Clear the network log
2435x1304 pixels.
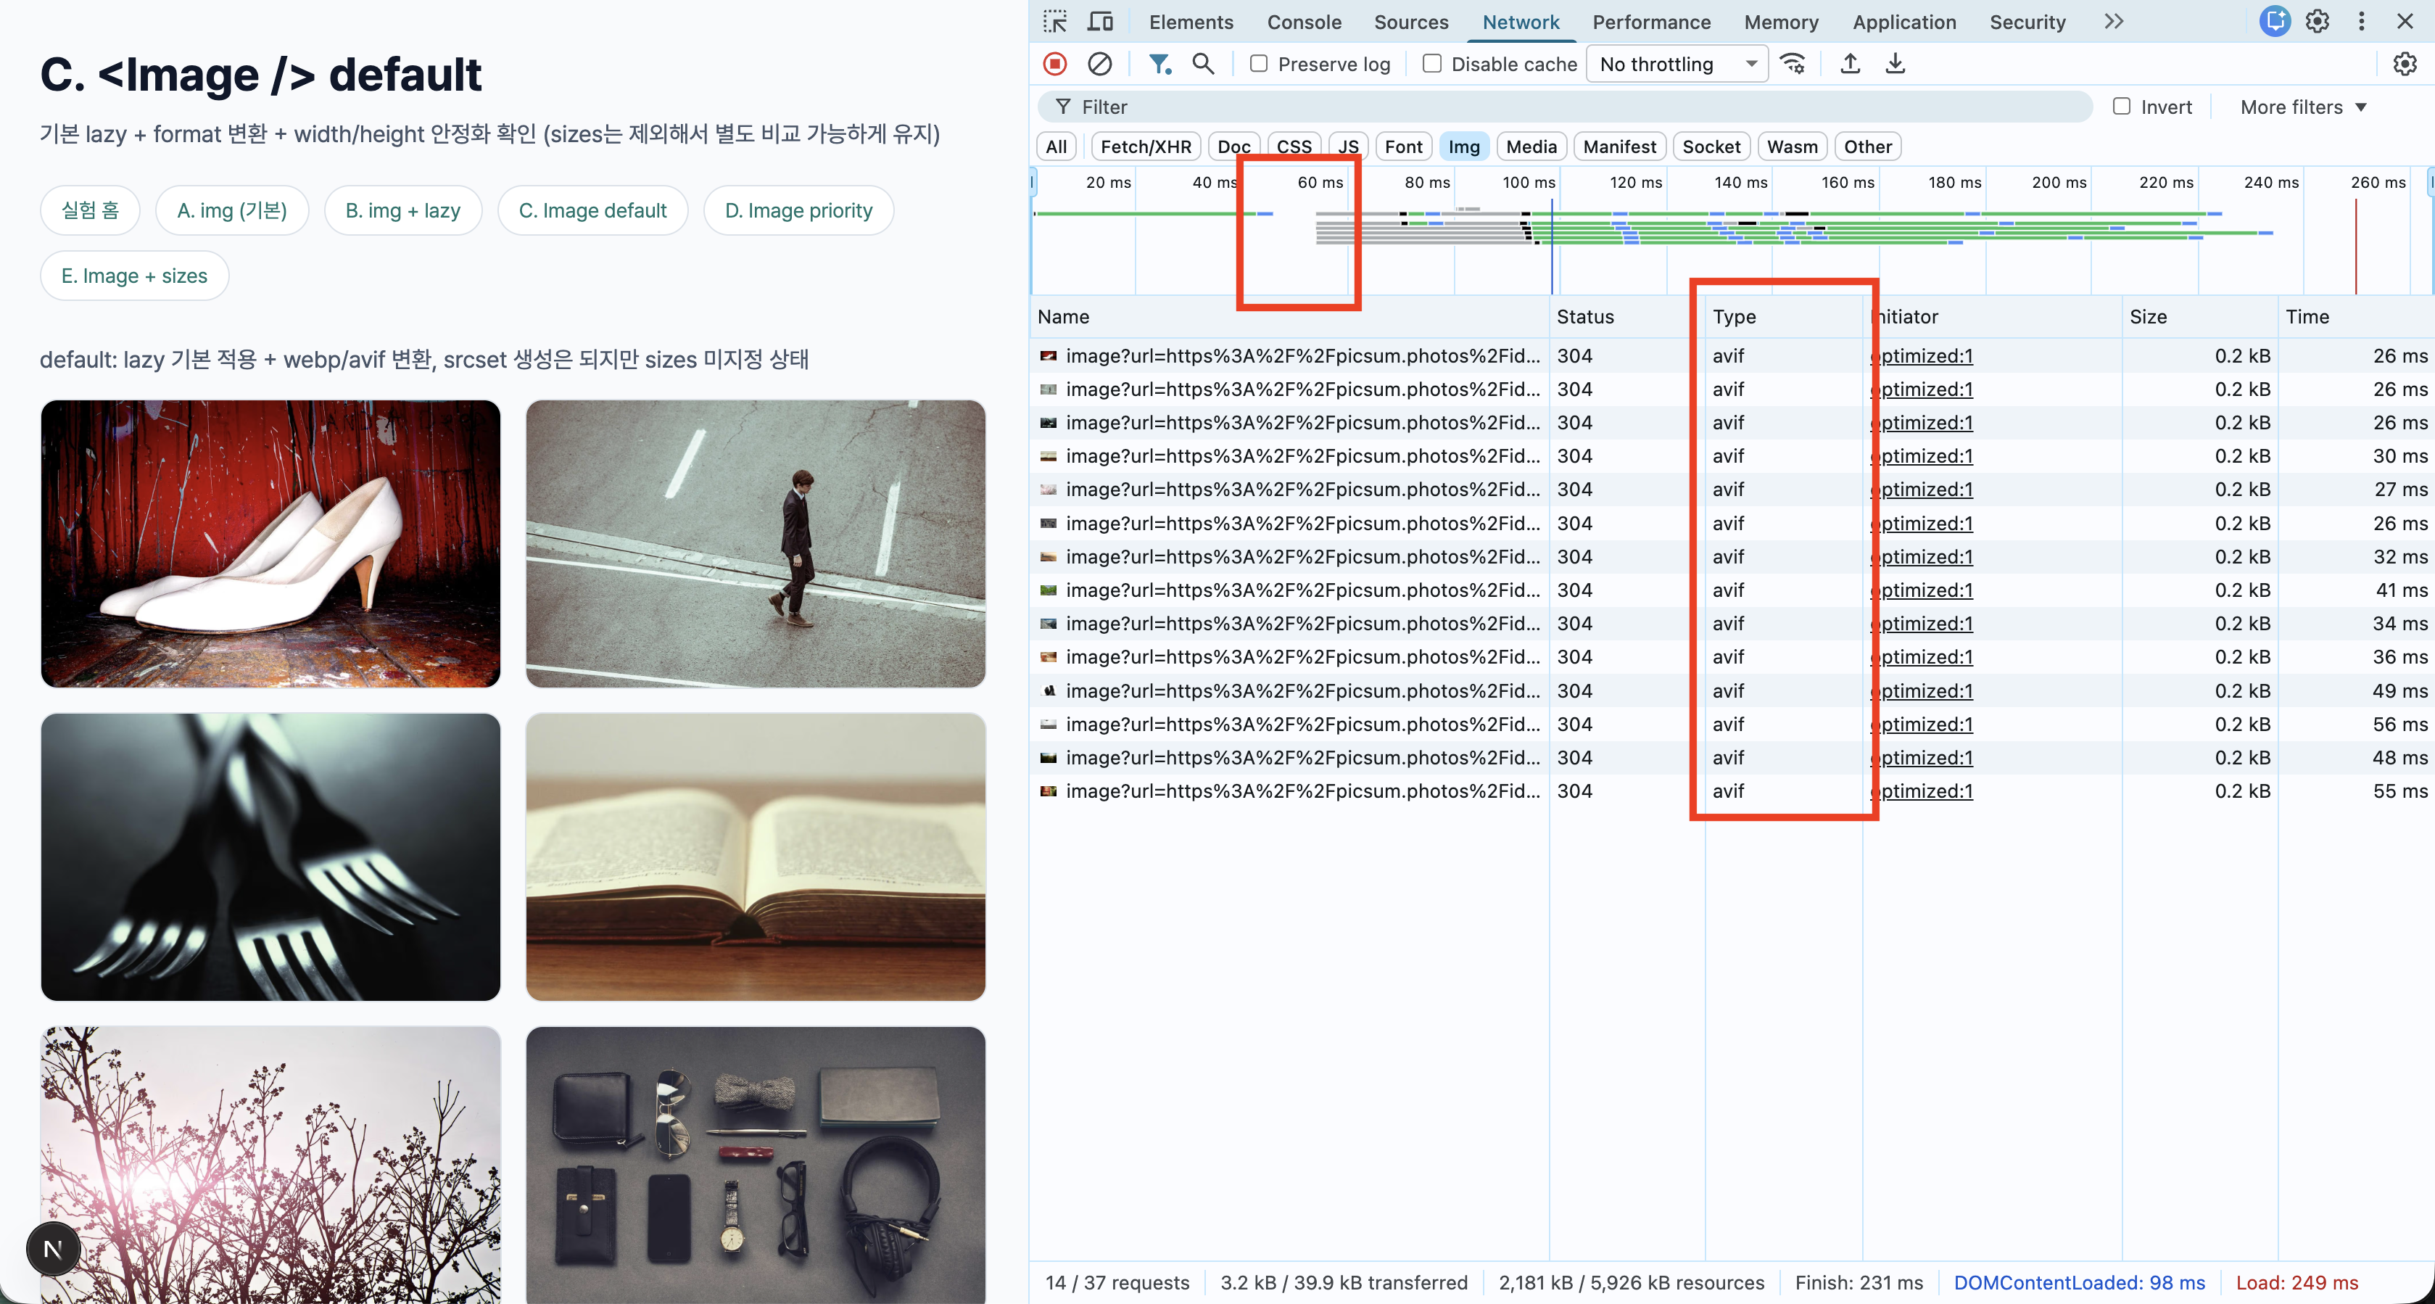pyautogui.click(x=1099, y=63)
